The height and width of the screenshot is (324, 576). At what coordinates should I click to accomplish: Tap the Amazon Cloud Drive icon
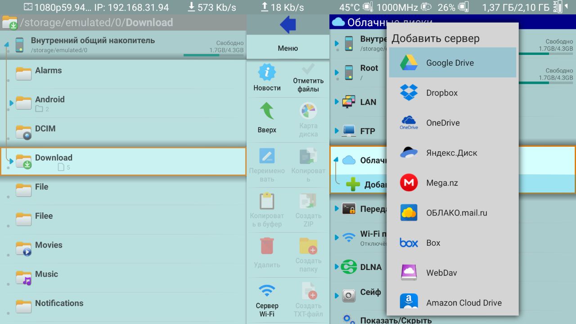pyautogui.click(x=409, y=301)
